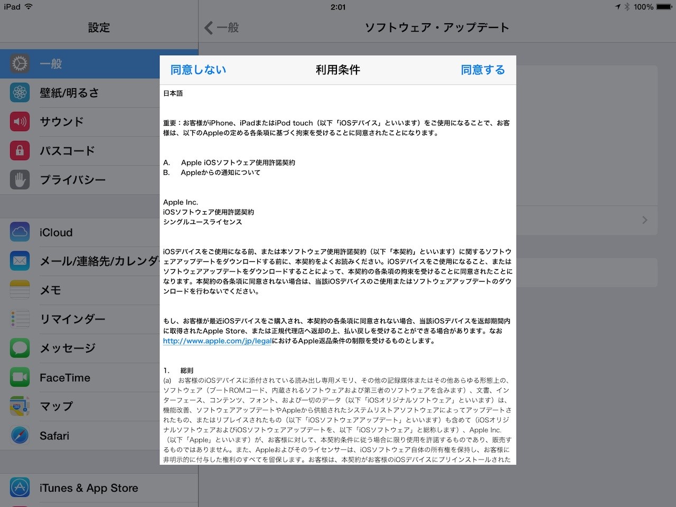Open メモ settings row
Image resolution: width=676 pixels, height=507 pixels.
point(99,290)
